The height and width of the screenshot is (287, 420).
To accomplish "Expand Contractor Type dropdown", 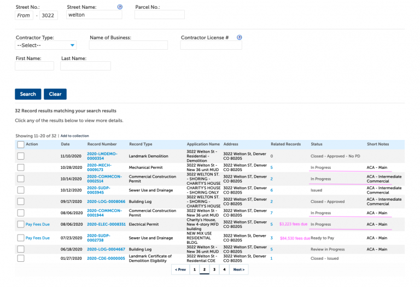I will coord(45,45).
